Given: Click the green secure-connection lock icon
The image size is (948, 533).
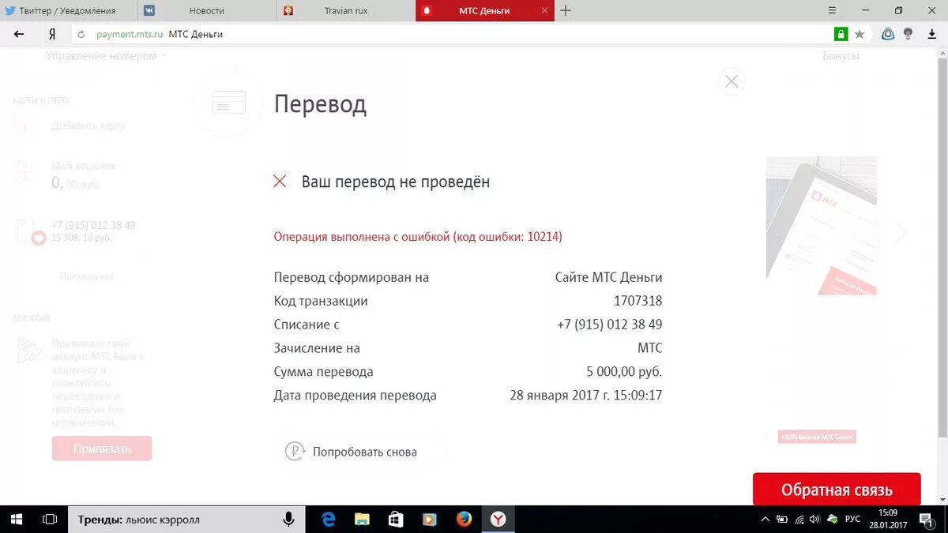Looking at the screenshot, I should (841, 34).
